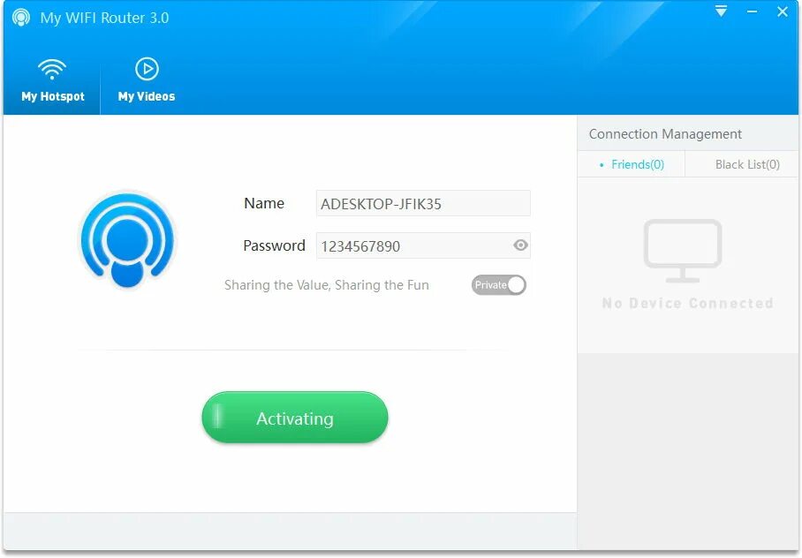Screen dimensions: 802x558
Task: Open the title bar dropdown menu arrow
Action: tap(722, 11)
